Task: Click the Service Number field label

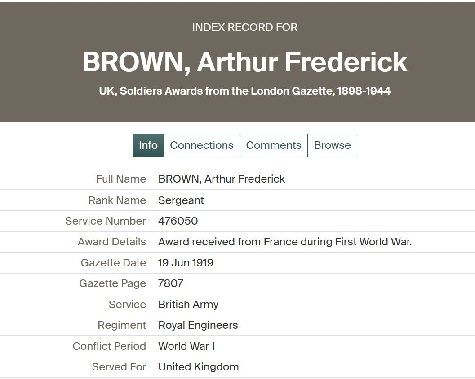Action: click(x=106, y=221)
